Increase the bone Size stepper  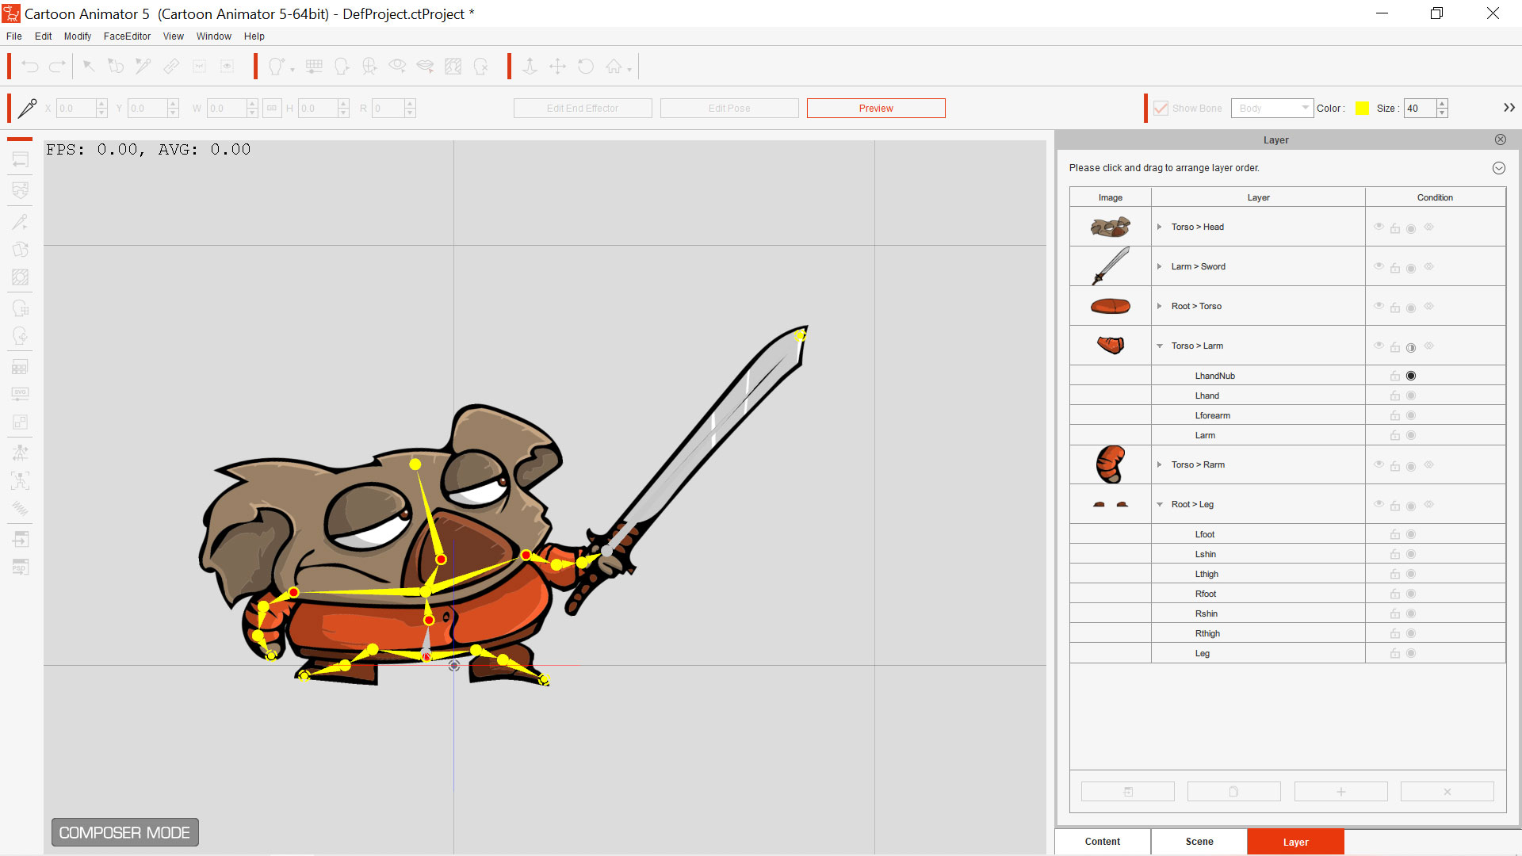point(1442,103)
